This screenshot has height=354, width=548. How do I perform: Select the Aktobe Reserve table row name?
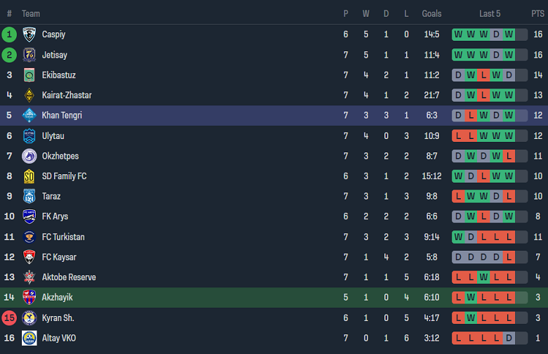coord(69,277)
